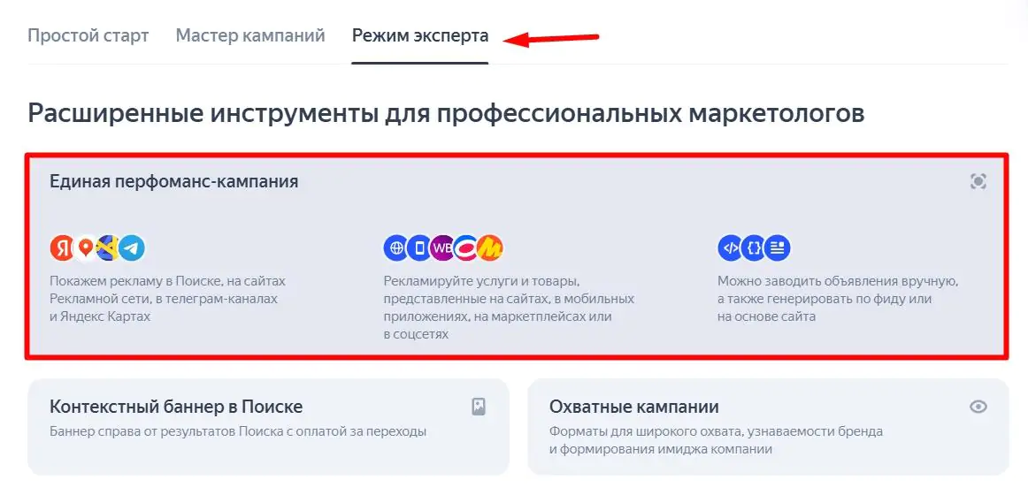Click the blue-red Ozon marketplace icon

pos(466,247)
